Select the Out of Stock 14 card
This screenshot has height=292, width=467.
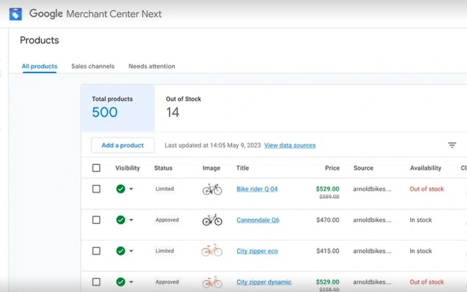(184, 108)
